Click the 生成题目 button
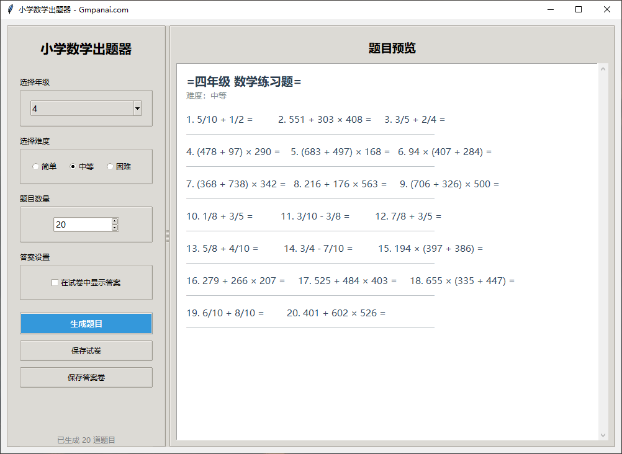The height and width of the screenshot is (454, 622). [86, 323]
